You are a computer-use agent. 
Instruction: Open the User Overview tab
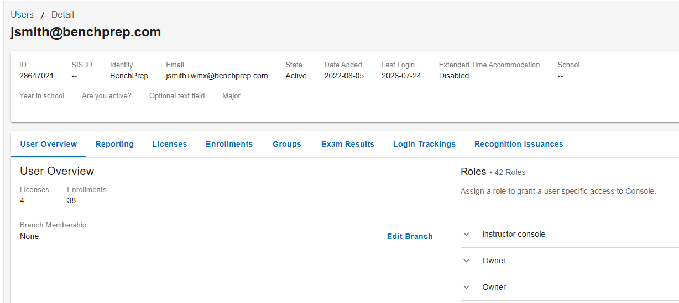49,144
